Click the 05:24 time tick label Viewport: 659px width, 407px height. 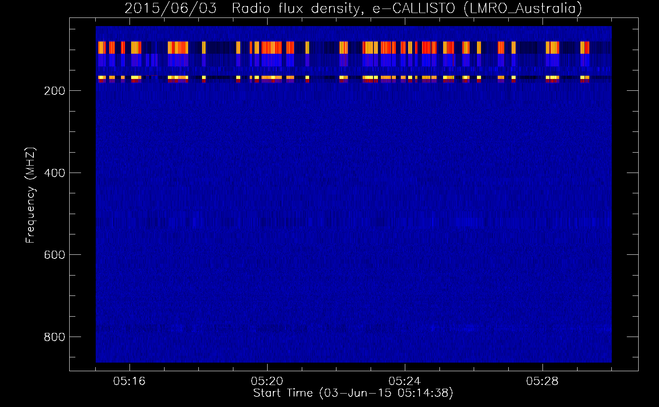[x=405, y=381]
